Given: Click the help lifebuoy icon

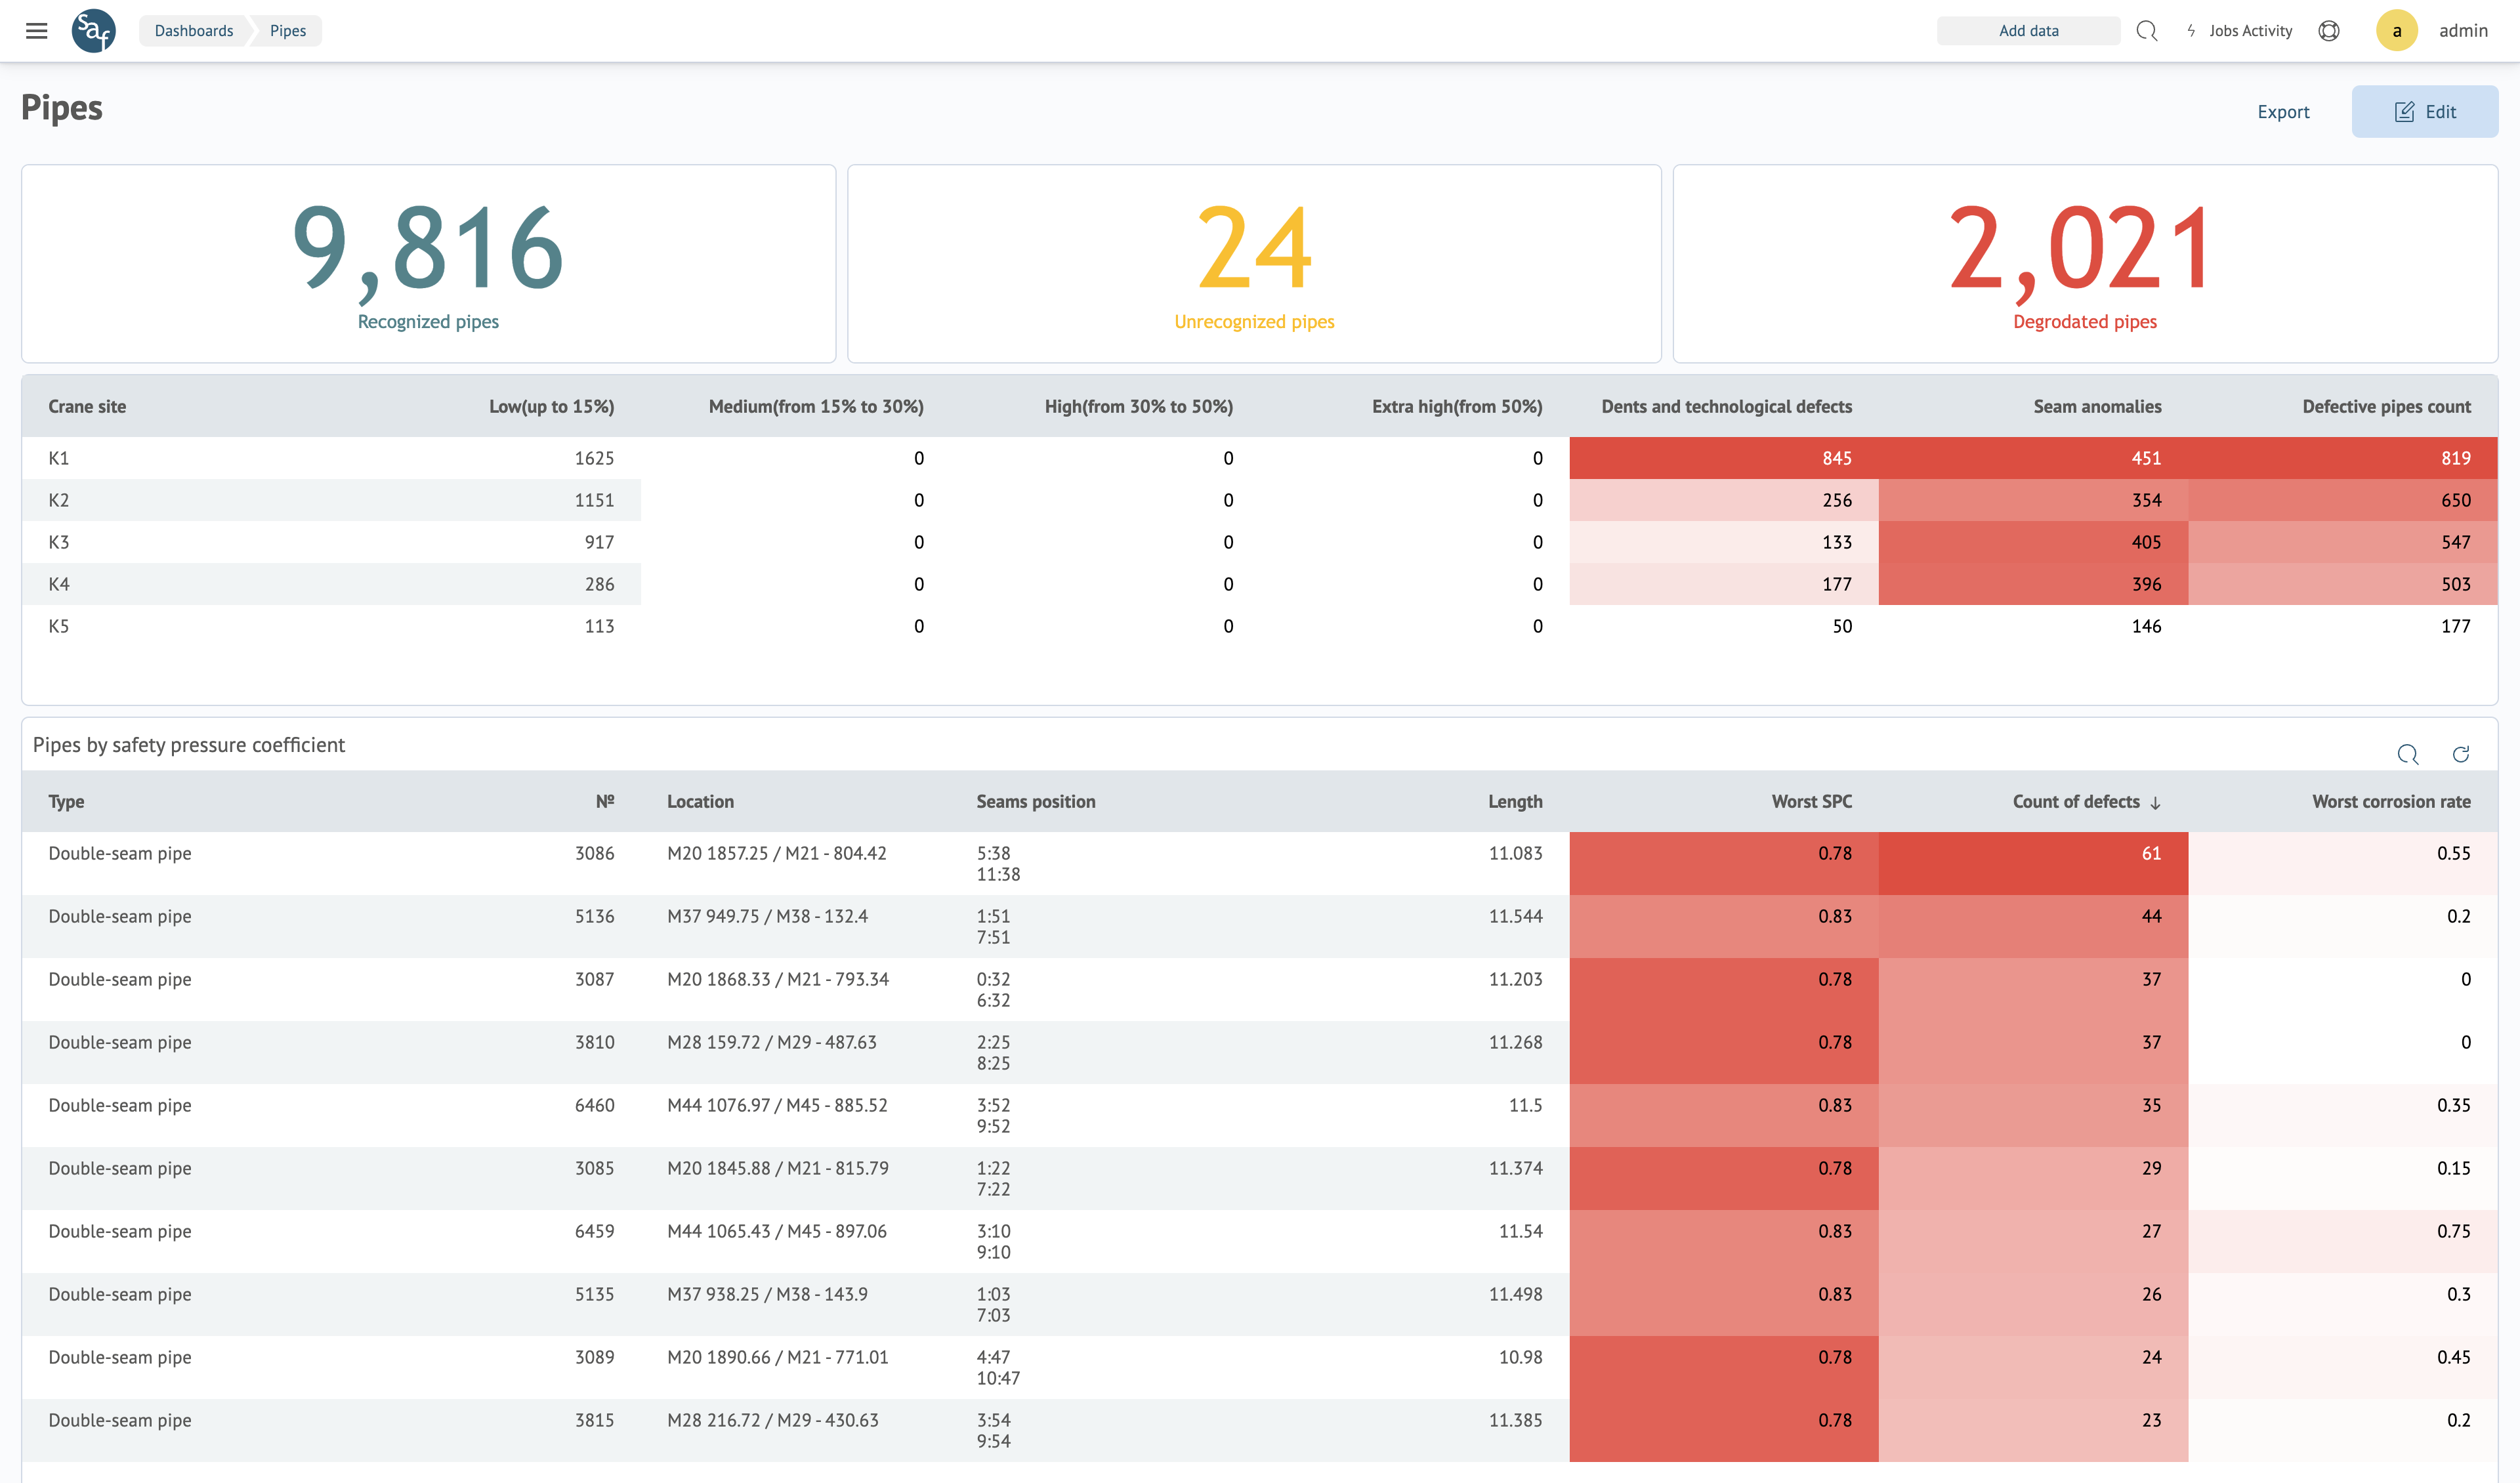Looking at the screenshot, I should click(x=2329, y=31).
